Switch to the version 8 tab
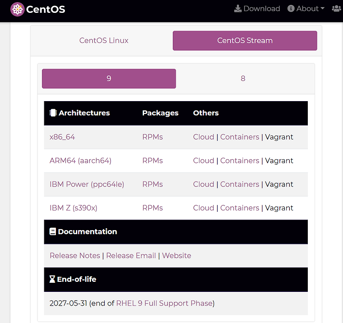The image size is (343, 323). [243, 79]
